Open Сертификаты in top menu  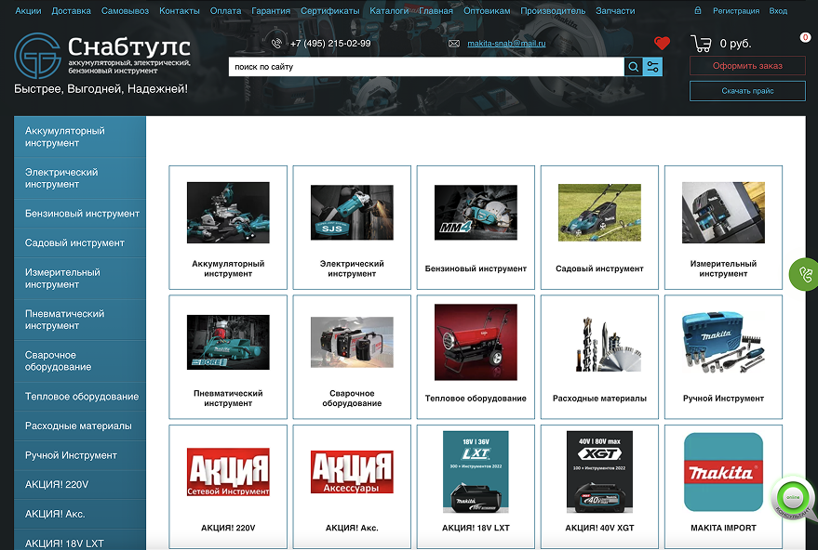pyautogui.click(x=330, y=11)
